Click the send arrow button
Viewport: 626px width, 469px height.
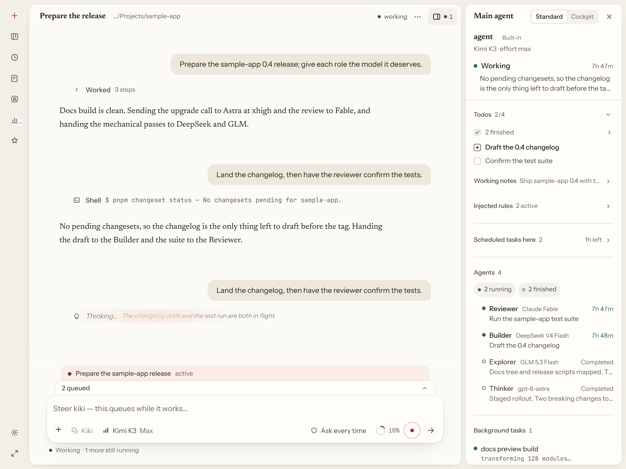tap(431, 430)
